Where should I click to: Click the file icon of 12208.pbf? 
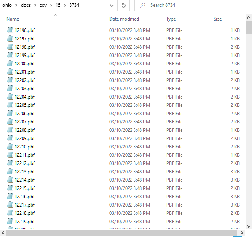10,130
